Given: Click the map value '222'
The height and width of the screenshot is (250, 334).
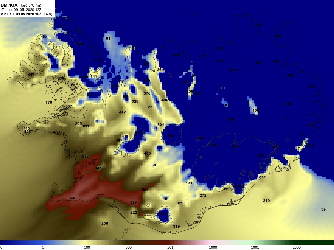Looking at the screenshot, I should [x=134, y=212].
